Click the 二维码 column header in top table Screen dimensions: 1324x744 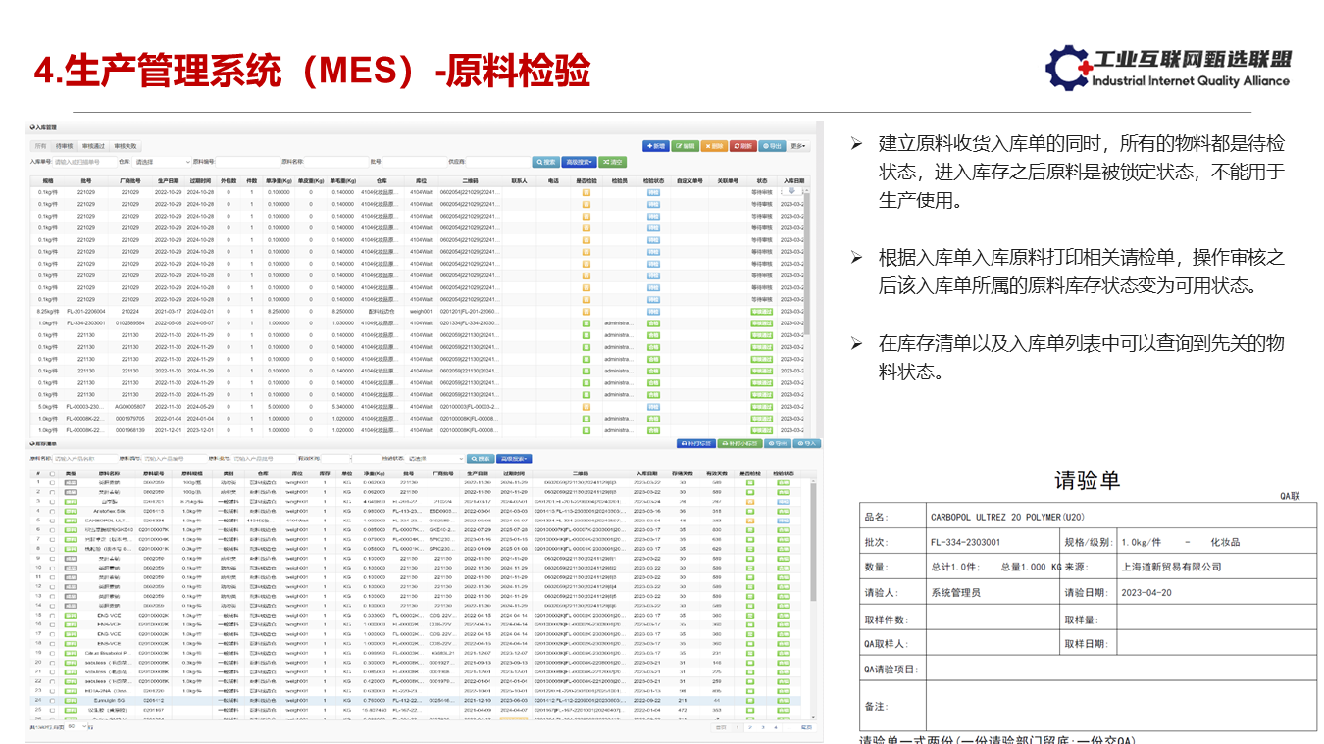coord(469,180)
